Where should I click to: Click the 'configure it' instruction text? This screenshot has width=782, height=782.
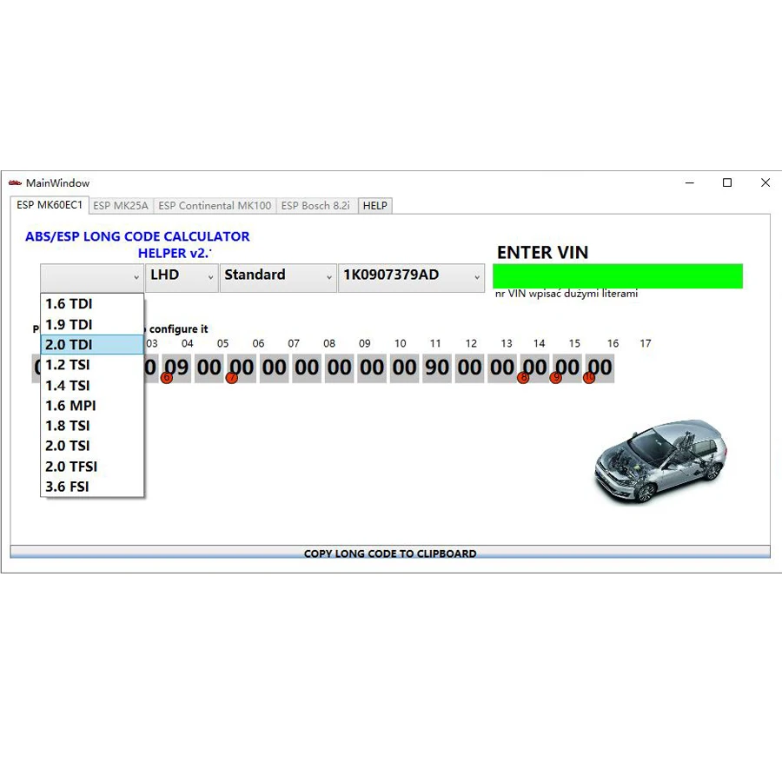[x=178, y=329]
